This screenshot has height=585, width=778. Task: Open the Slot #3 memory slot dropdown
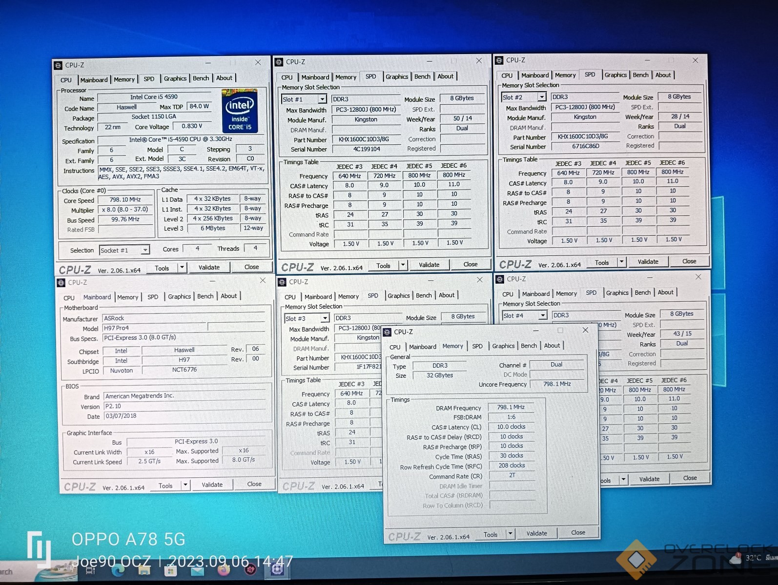coord(325,318)
